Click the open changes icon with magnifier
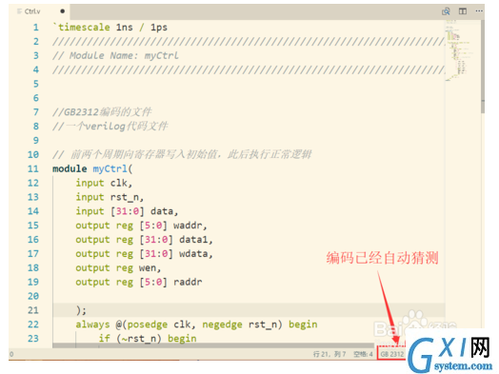 pos(446,11)
